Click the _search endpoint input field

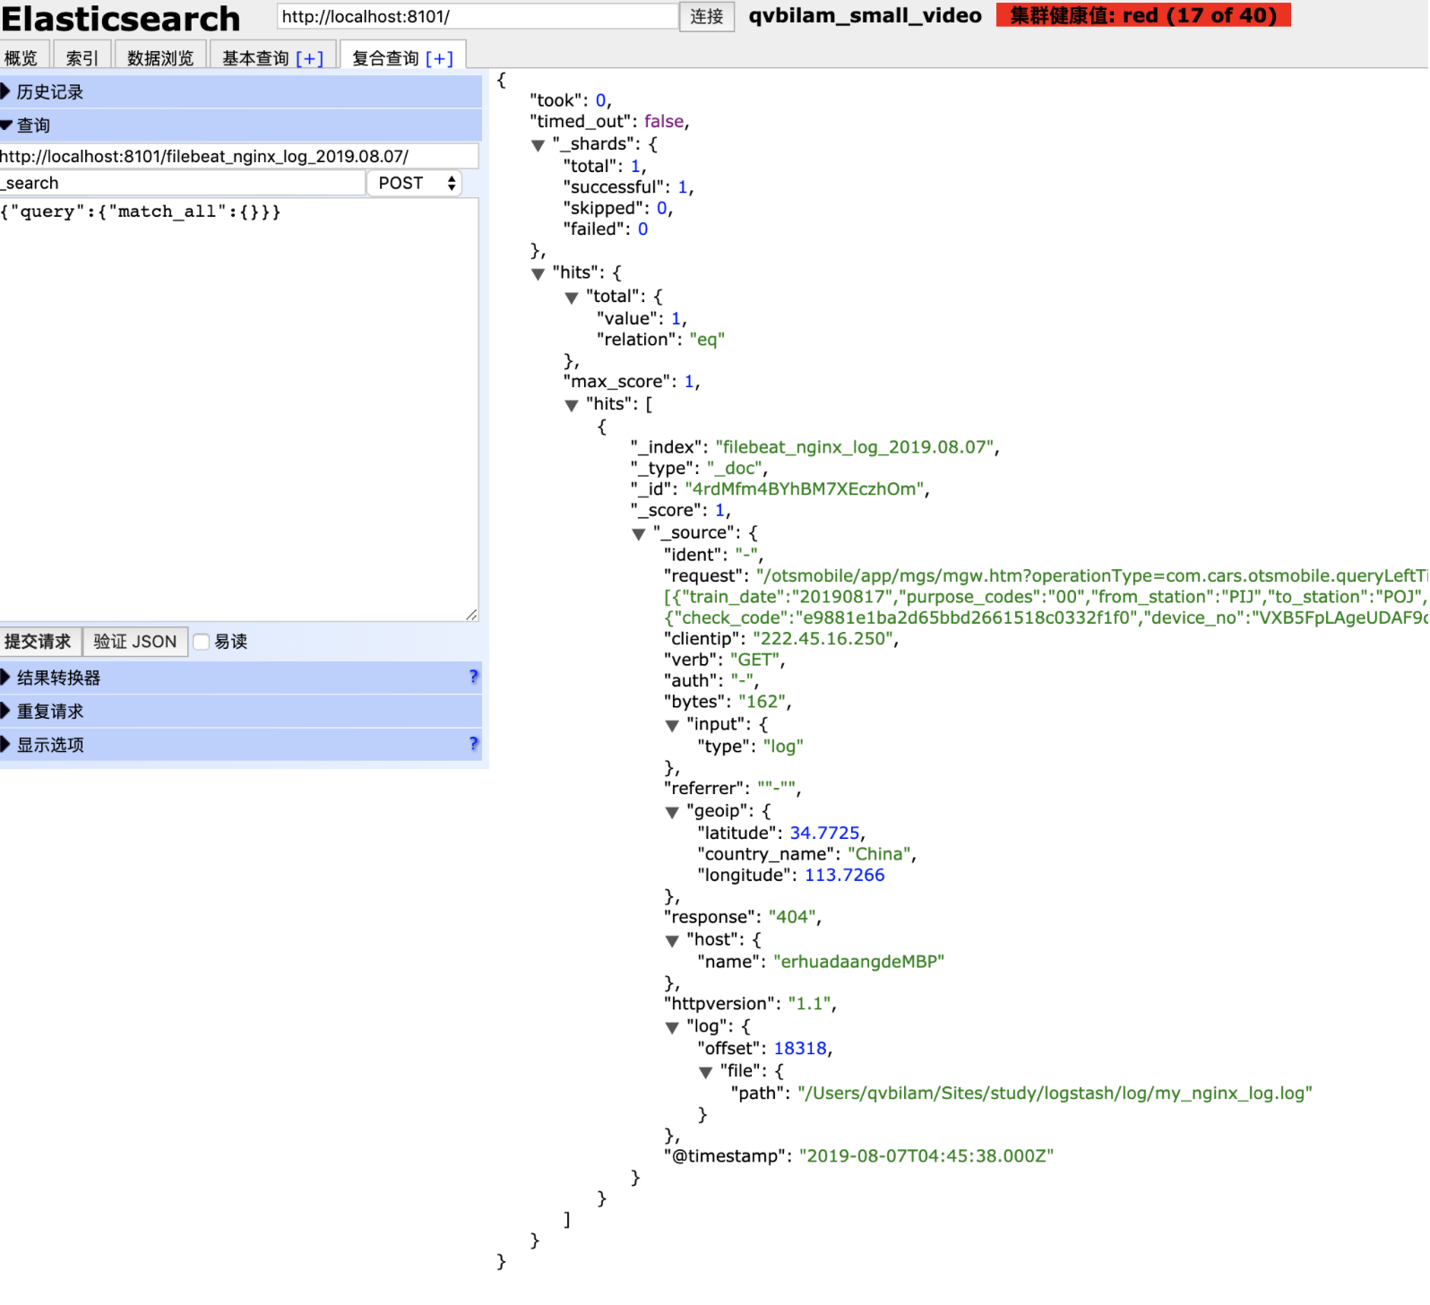coord(182,183)
